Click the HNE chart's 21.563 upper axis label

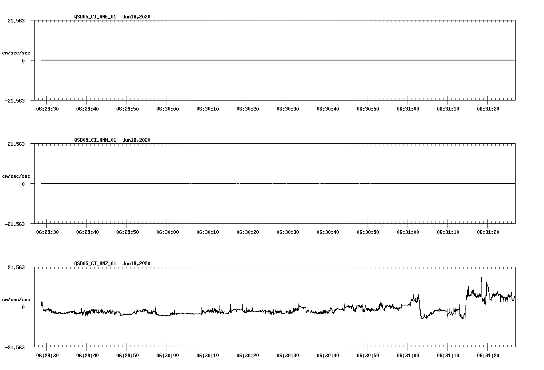[16, 20]
